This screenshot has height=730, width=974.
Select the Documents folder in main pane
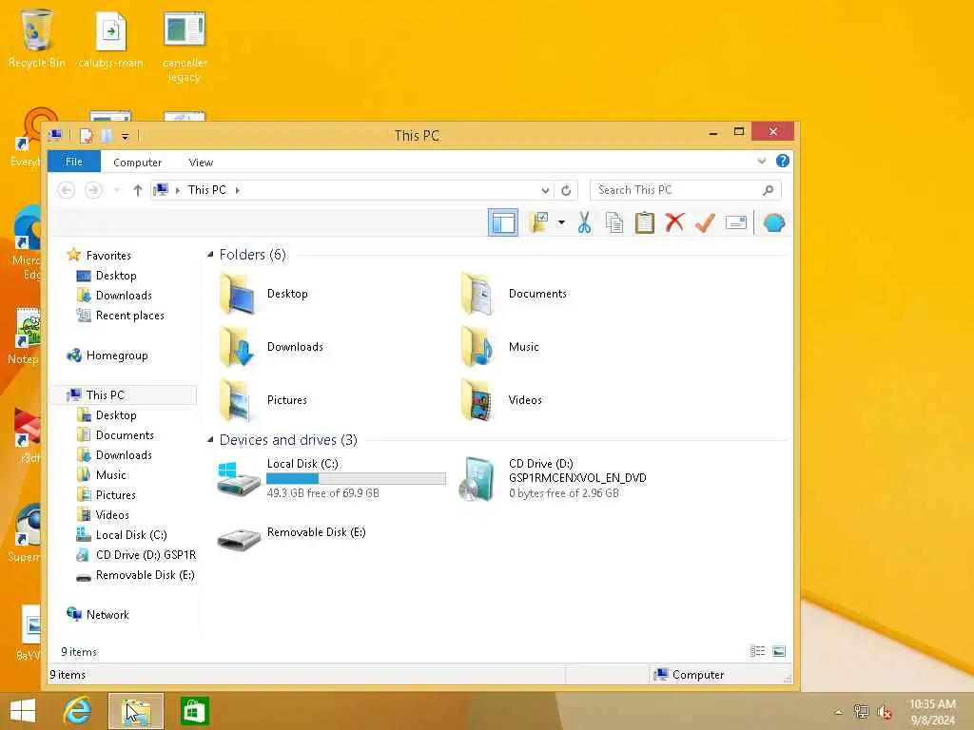(x=513, y=294)
